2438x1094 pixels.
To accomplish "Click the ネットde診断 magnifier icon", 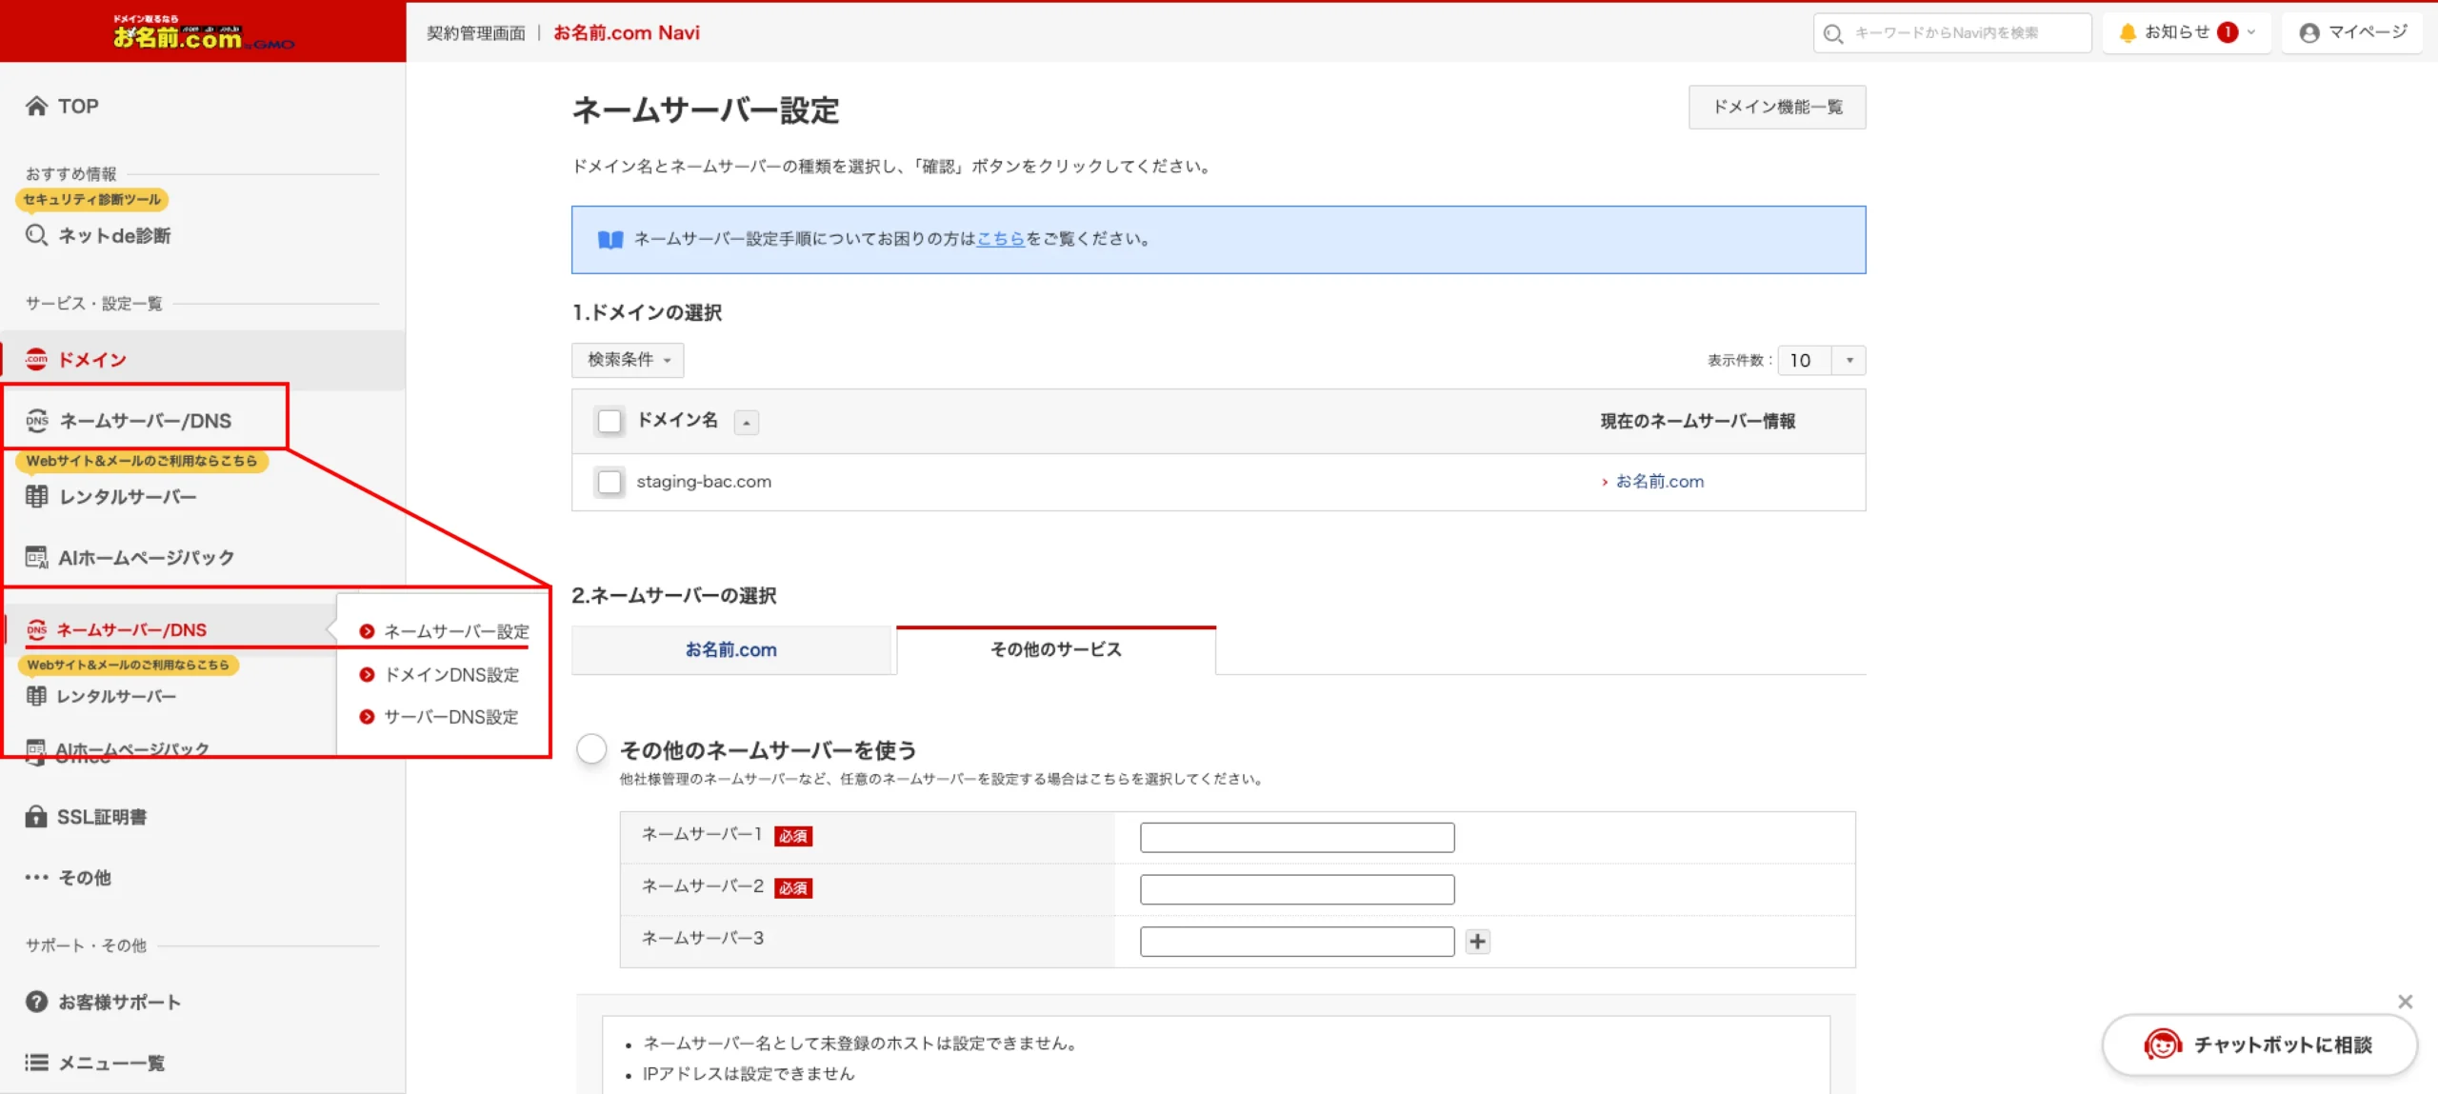I will pyautogui.click(x=36, y=235).
